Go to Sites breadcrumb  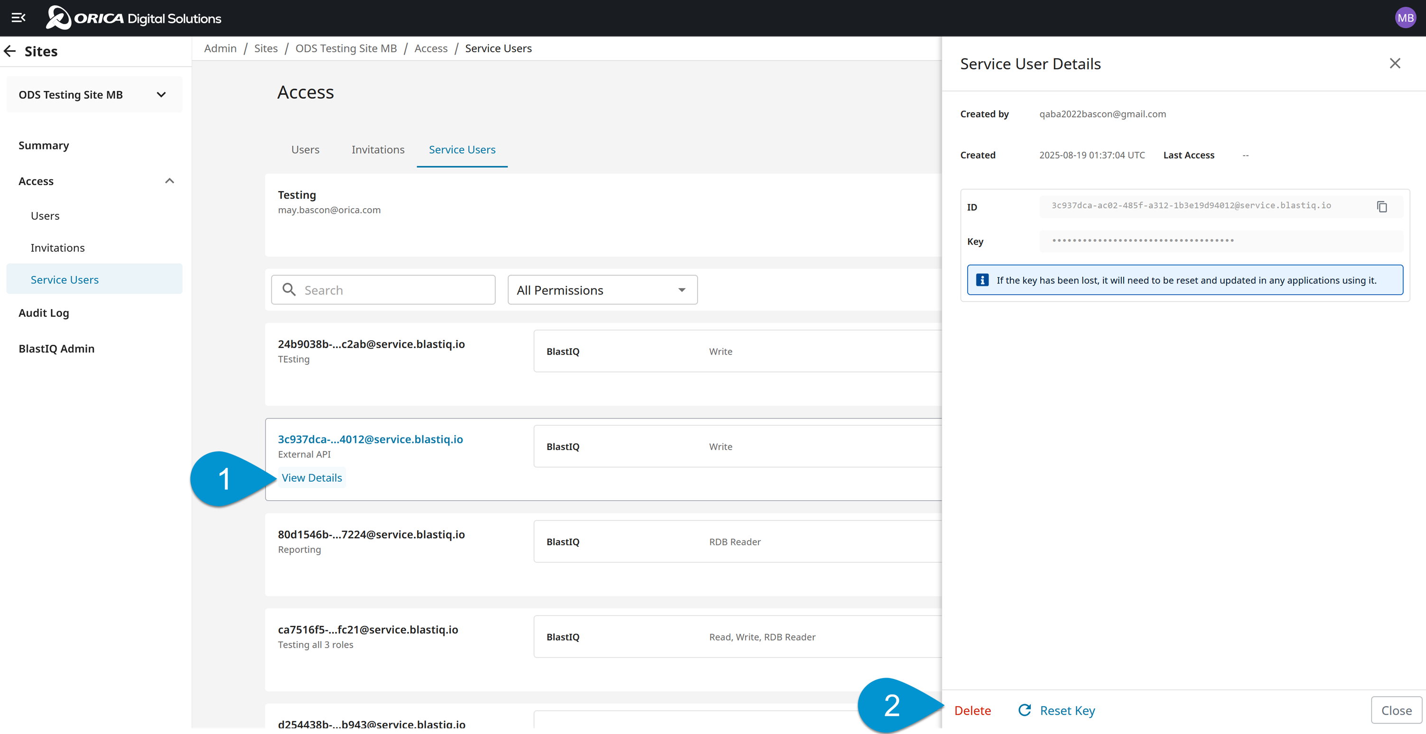point(266,48)
